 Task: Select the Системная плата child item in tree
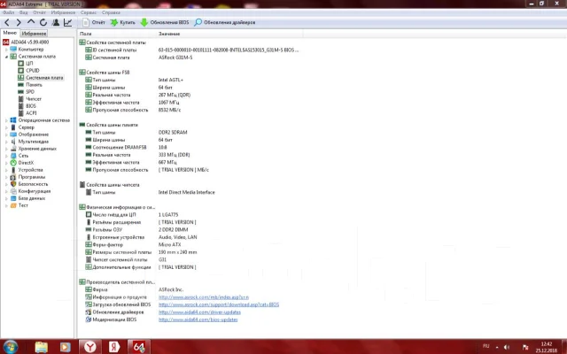(x=44, y=78)
